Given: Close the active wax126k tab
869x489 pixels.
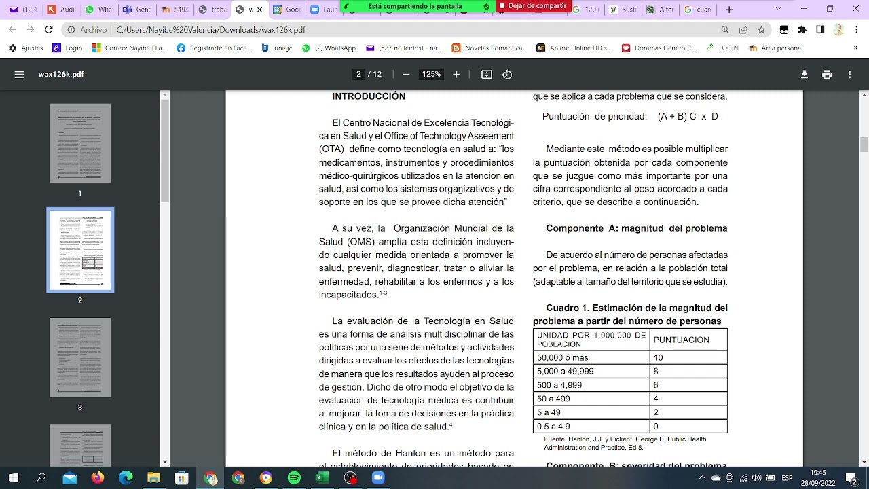Looking at the screenshot, I should coord(259,10).
